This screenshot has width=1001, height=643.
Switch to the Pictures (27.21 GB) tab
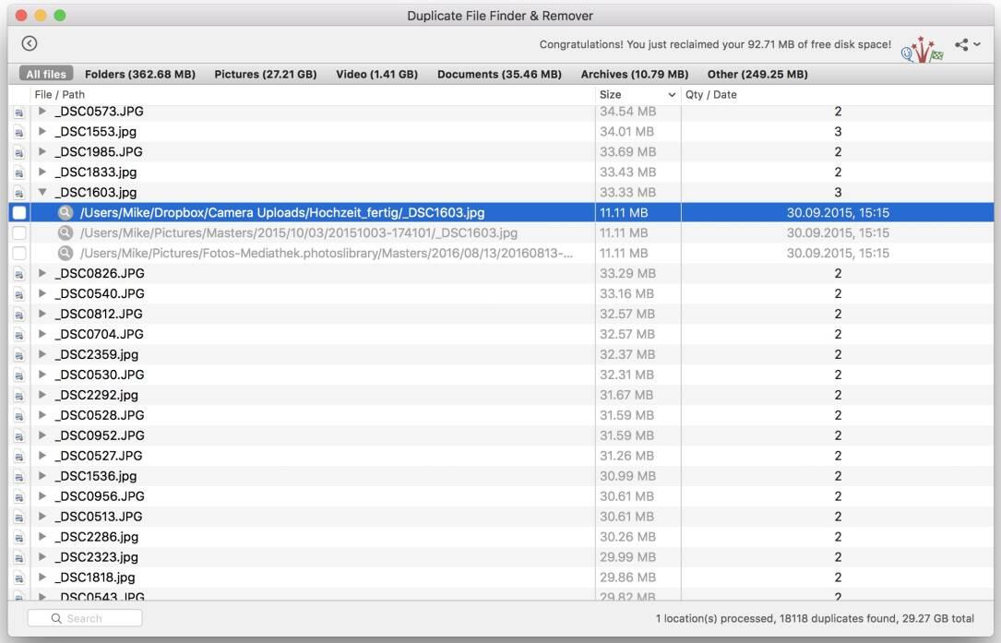(x=265, y=75)
